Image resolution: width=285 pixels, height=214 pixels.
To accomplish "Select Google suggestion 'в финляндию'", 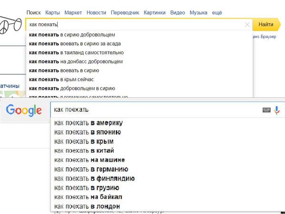I will click(x=167, y=178).
